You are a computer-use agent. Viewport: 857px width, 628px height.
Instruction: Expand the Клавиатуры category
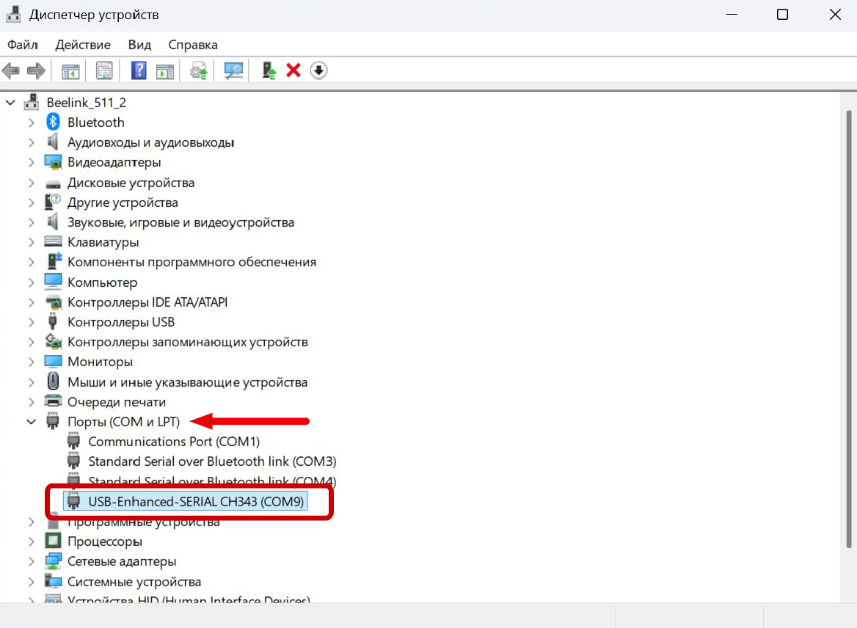coord(32,242)
